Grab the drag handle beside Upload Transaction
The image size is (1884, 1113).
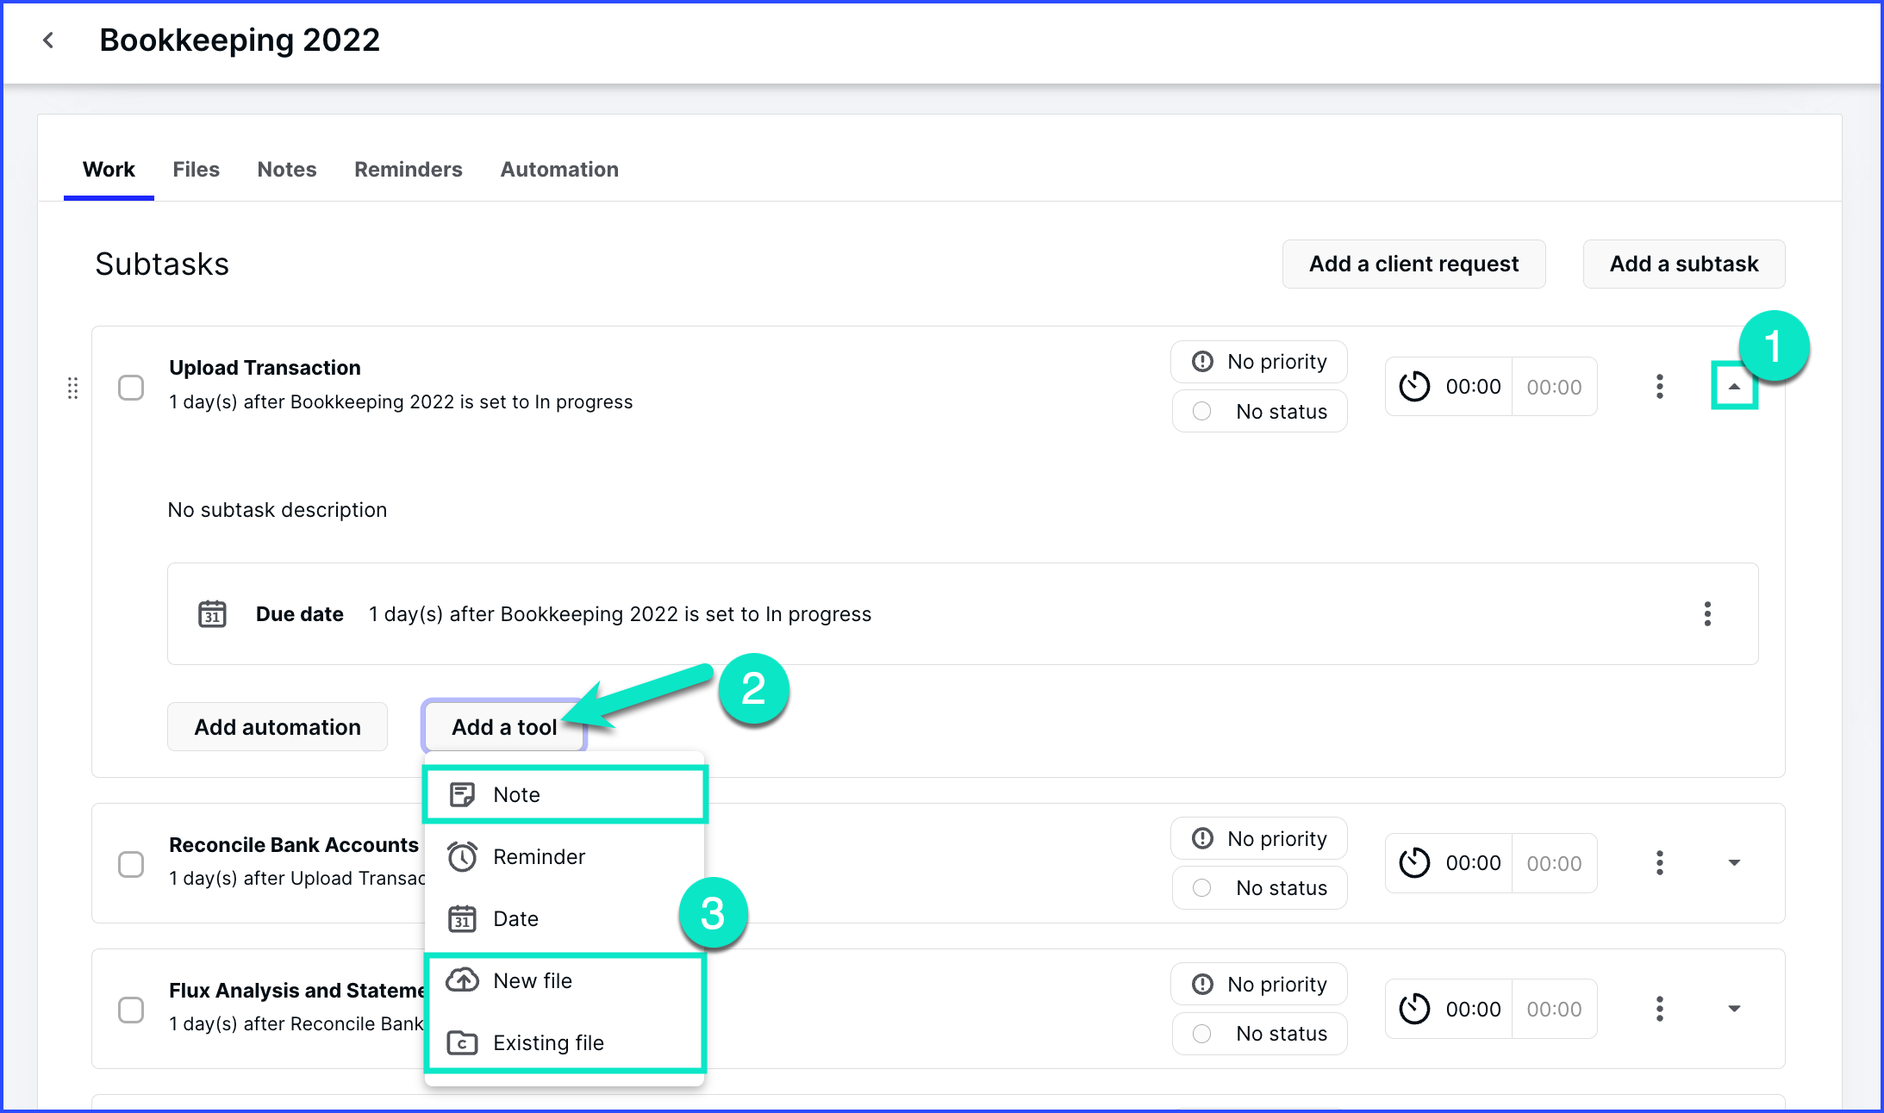(73, 388)
